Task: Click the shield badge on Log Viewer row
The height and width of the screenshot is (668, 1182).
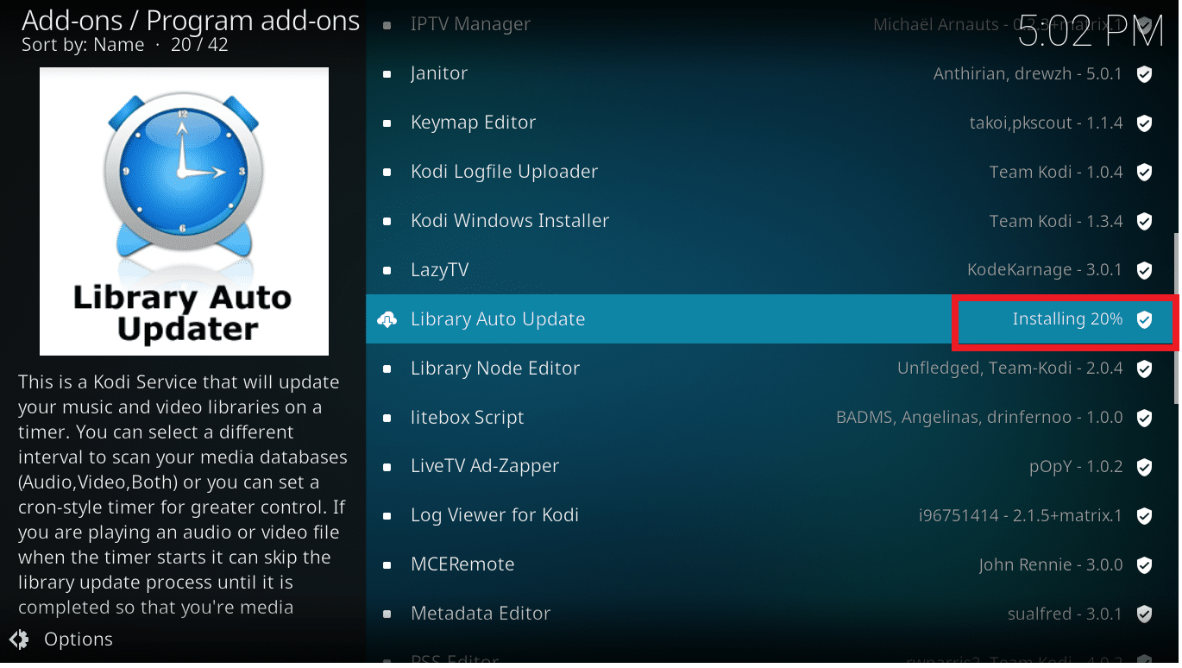Action: click(1144, 516)
